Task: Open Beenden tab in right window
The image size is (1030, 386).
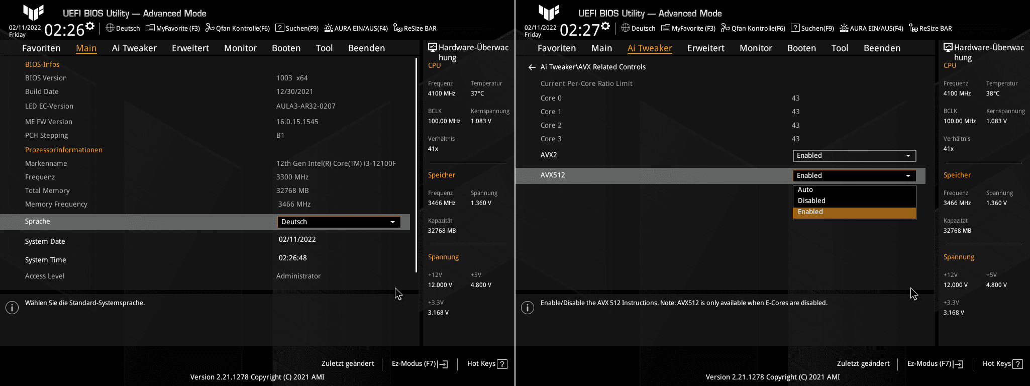Action: [882, 48]
